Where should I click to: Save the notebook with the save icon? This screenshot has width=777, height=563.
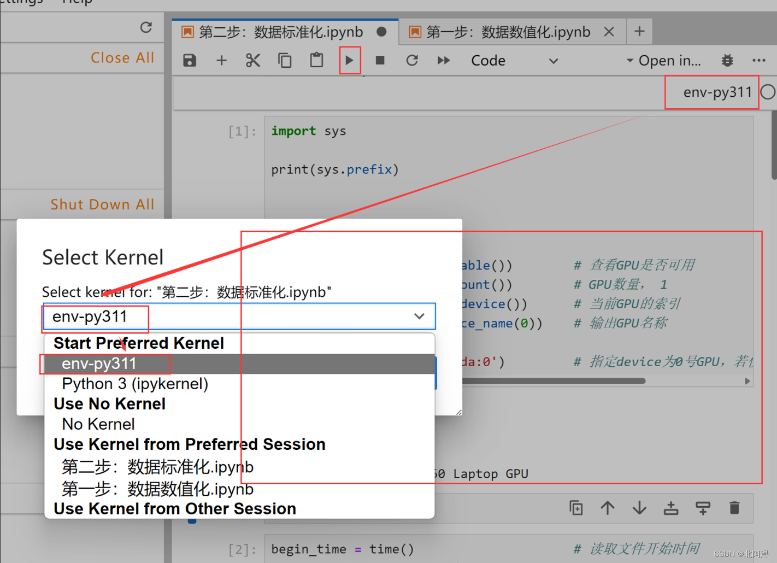pyautogui.click(x=189, y=60)
